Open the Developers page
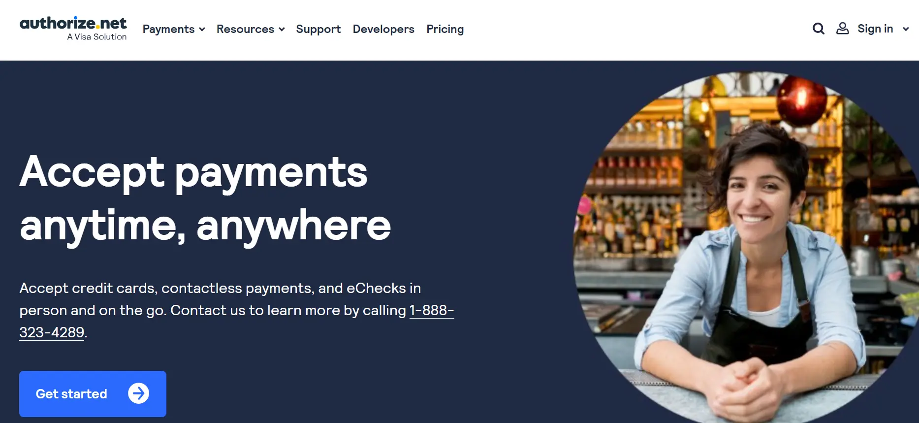The width and height of the screenshot is (919, 423). pos(383,29)
